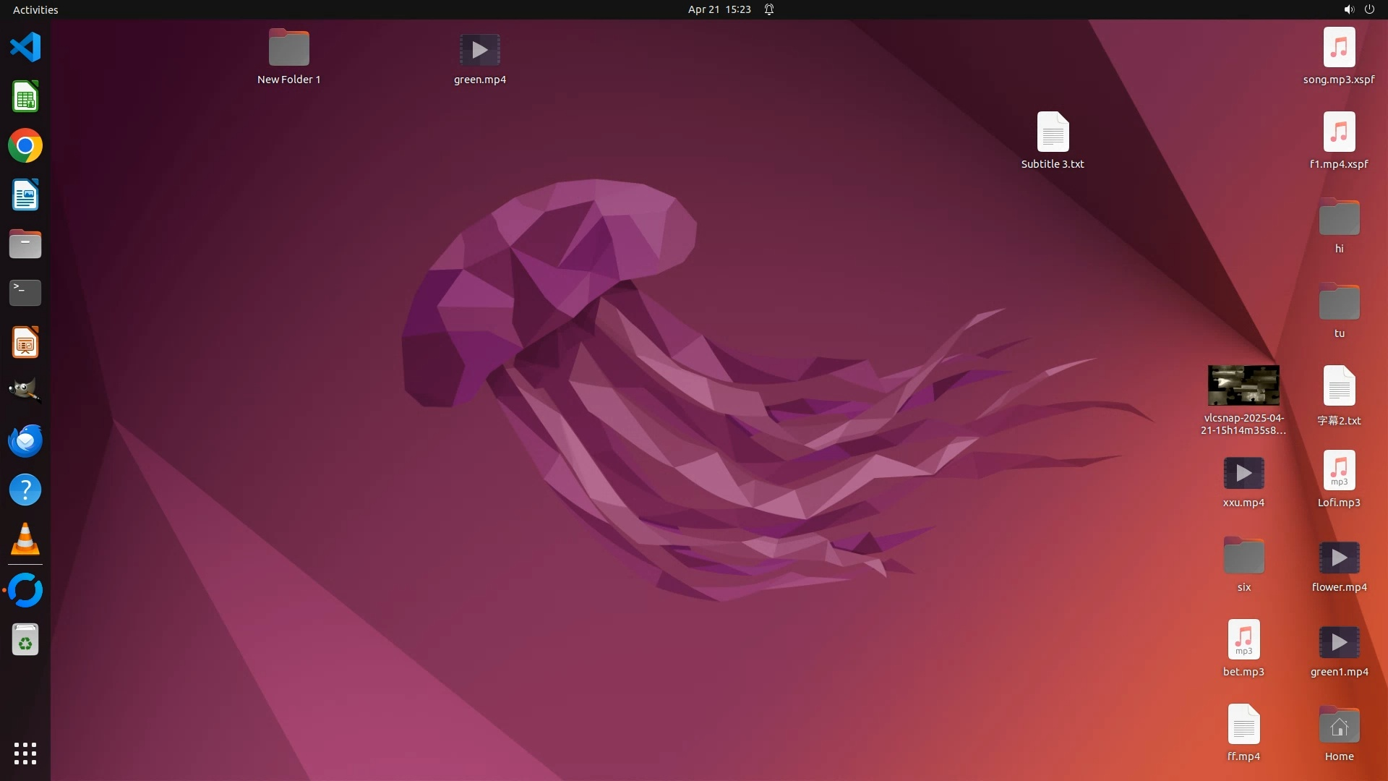Open system menu via power icon

pos(1369,9)
